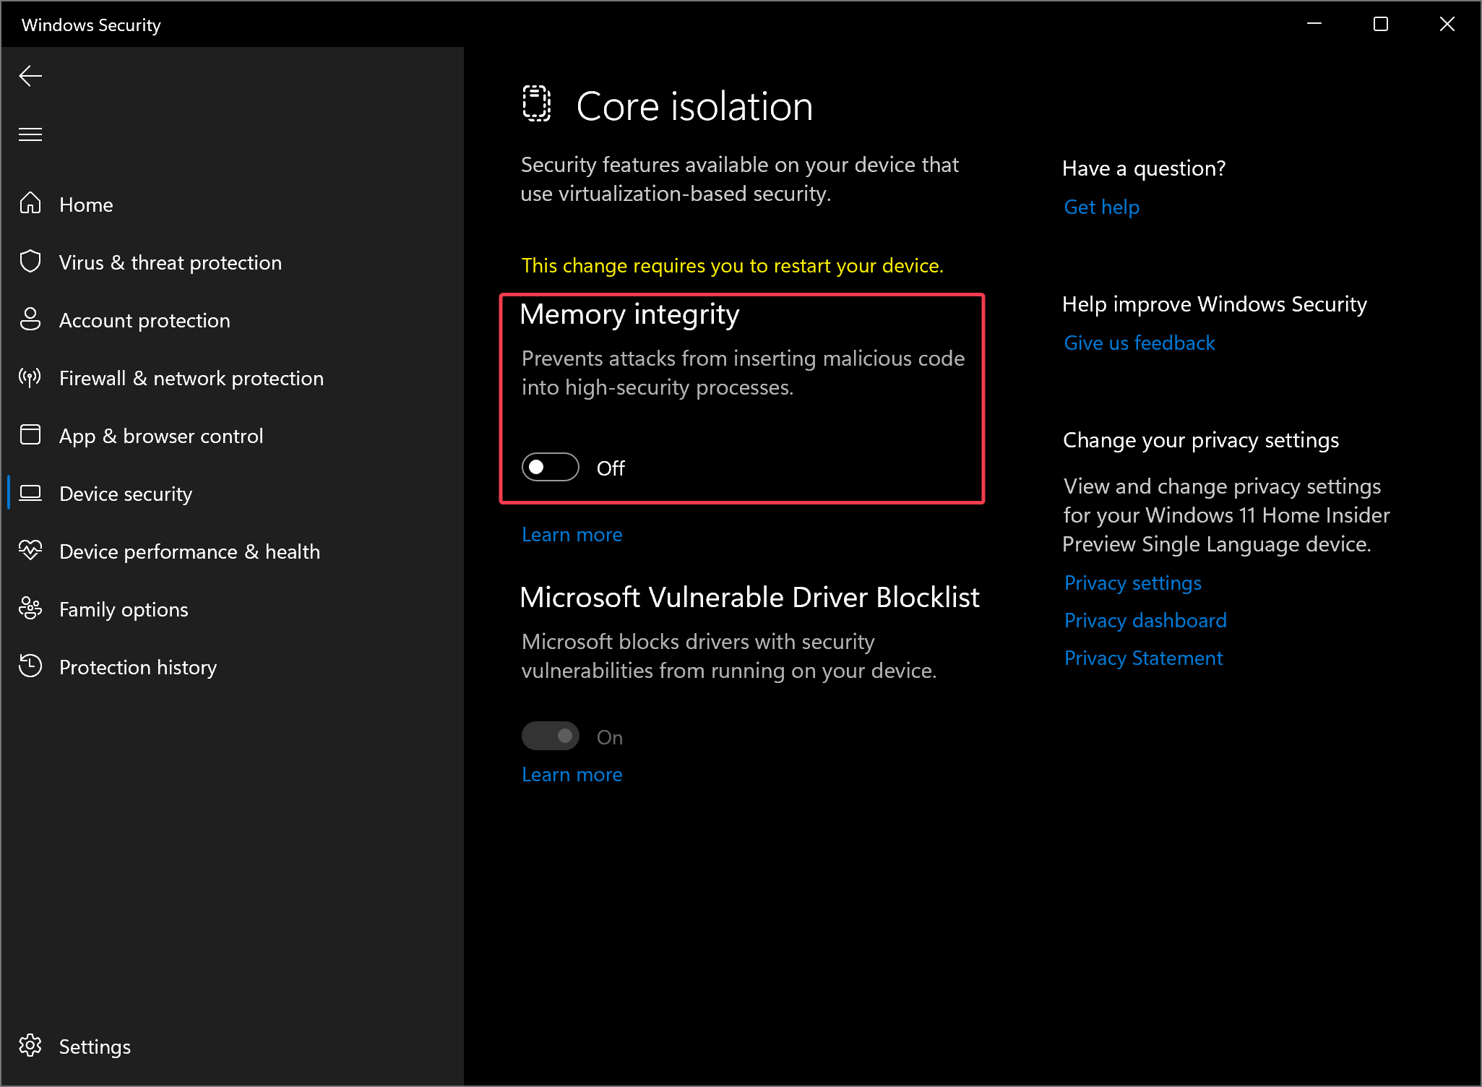Image resolution: width=1482 pixels, height=1087 pixels.
Task: Click the Firewall & network antenna icon
Action: [30, 377]
